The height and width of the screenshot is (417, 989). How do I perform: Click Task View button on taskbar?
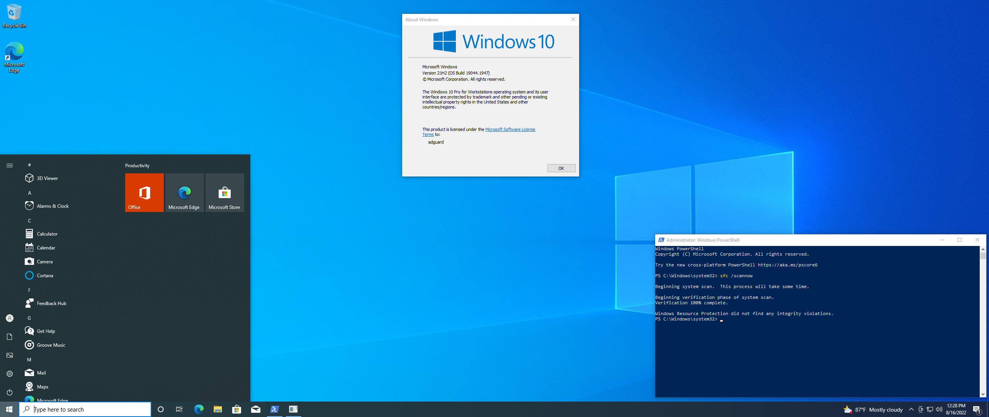pyautogui.click(x=179, y=409)
